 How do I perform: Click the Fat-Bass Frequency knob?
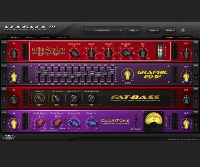click(x=74, y=98)
